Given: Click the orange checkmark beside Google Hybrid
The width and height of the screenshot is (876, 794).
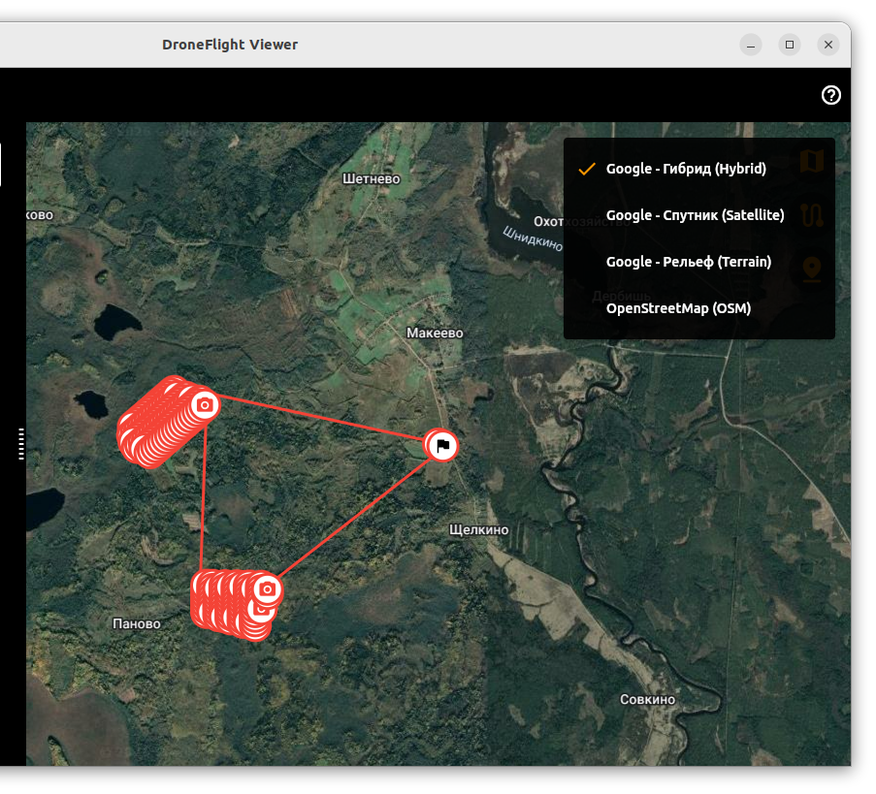Looking at the screenshot, I should (586, 169).
